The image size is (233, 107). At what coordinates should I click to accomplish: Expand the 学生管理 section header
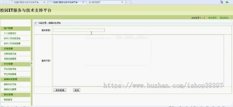point(15,64)
